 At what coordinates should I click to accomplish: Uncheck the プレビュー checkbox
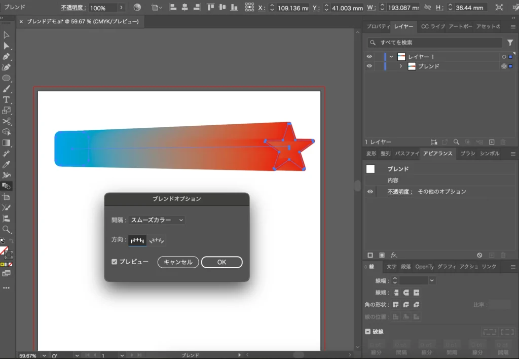115,262
